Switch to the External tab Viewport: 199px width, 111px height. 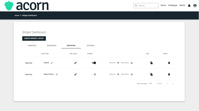click(91, 45)
